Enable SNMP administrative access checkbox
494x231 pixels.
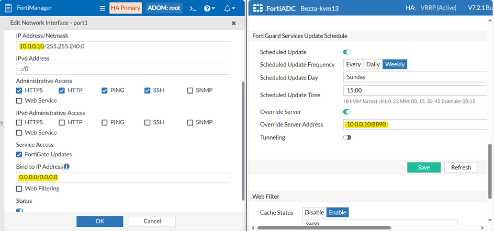pyautogui.click(x=190, y=90)
